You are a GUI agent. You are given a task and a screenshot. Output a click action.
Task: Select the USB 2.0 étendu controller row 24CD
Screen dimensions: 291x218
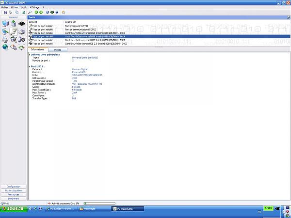tap(159, 44)
